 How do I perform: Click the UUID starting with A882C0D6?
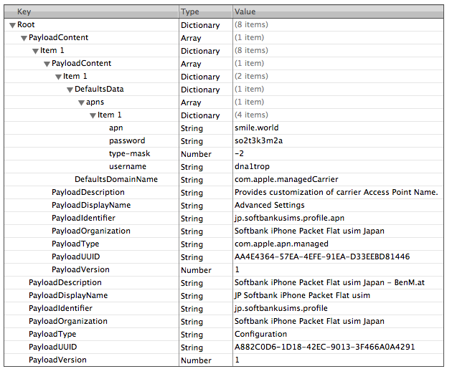tap(324, 347)
